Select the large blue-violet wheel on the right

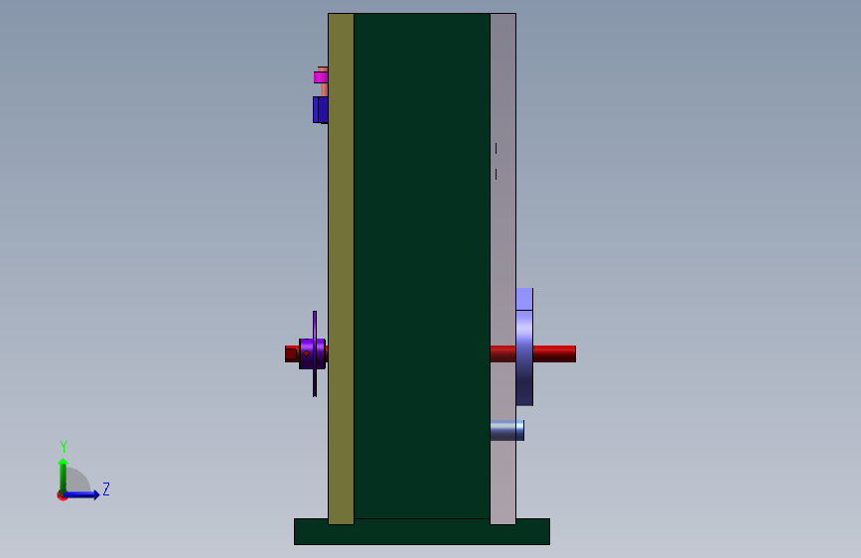524,358
